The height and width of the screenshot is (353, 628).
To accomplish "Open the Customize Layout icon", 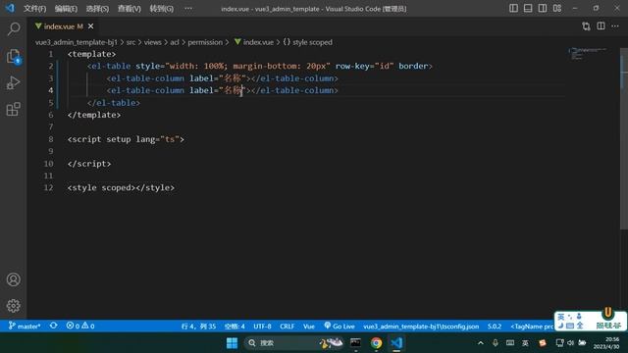I will pos(557,8).
